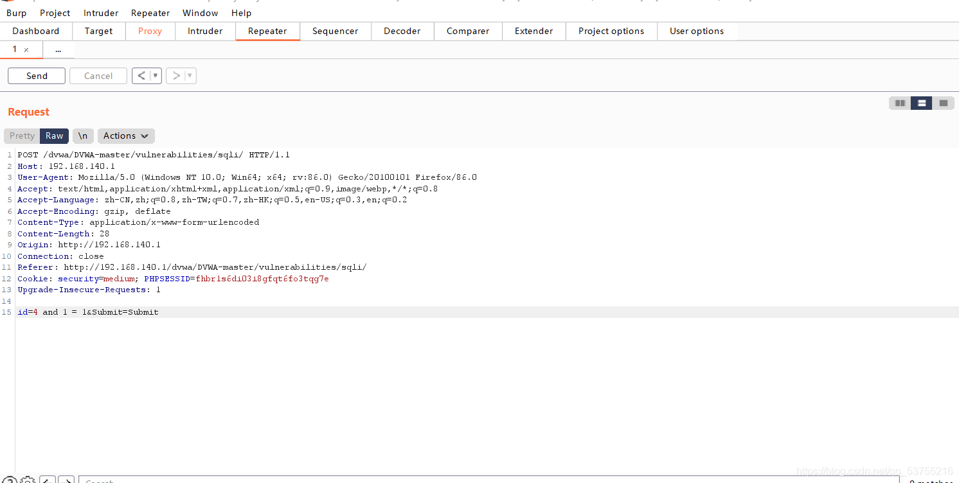Switch to side-by-side layout icon

pyautogui.click(x=900, y=103)
